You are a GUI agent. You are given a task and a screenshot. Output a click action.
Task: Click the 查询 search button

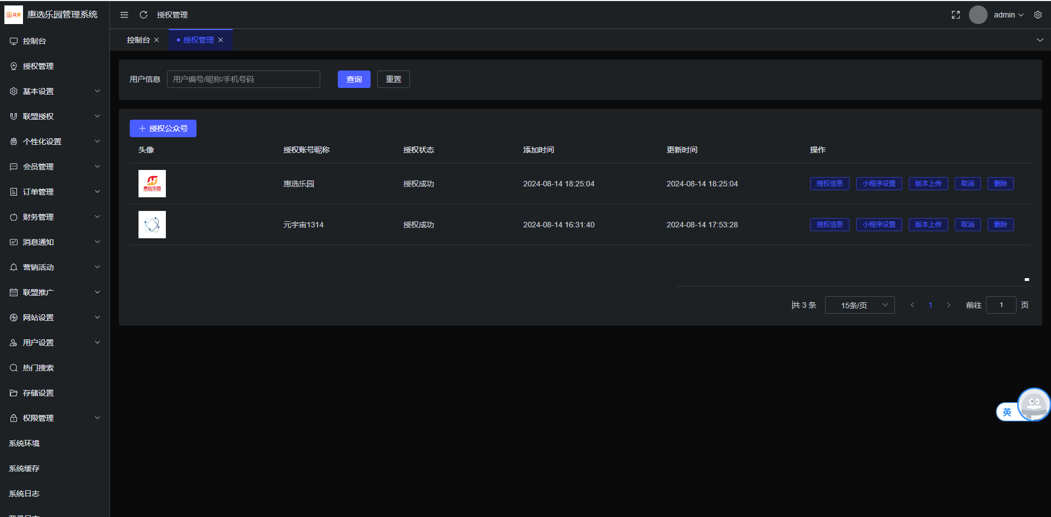[x=354, y=79]
